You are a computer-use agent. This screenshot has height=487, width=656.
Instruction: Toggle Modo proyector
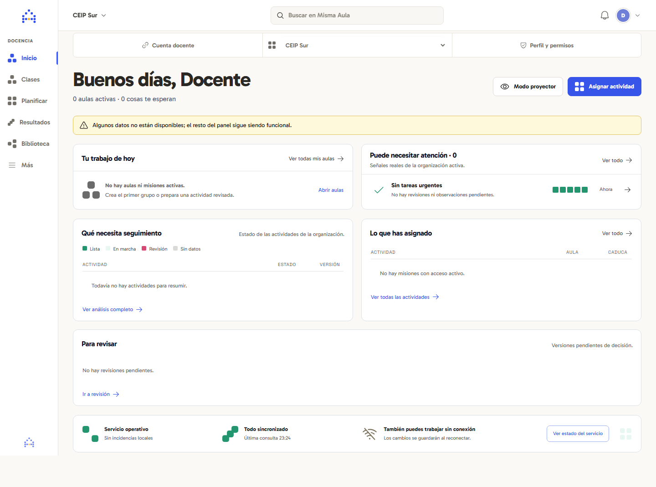point(528,87)
